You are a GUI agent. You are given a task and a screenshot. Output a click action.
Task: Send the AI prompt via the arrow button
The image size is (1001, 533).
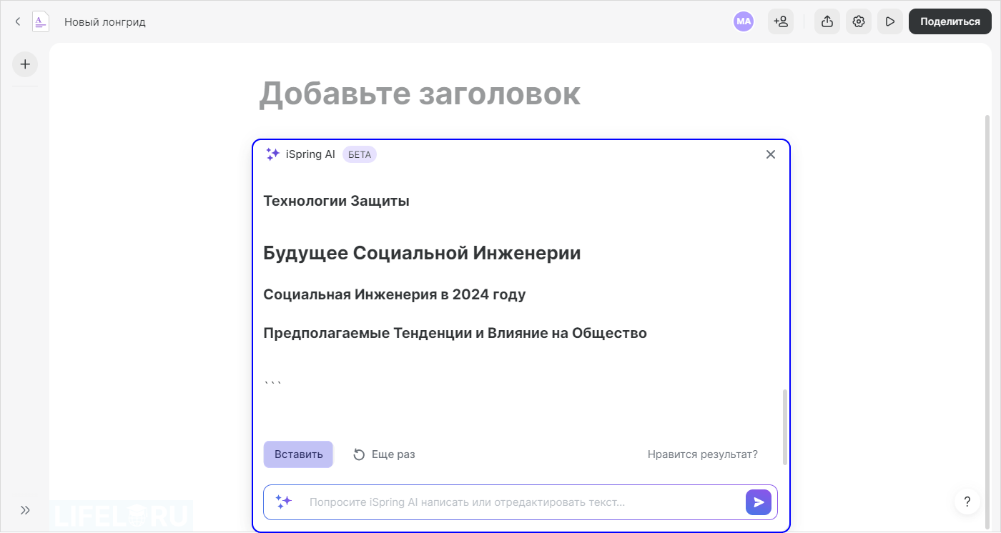coord(758,502)
